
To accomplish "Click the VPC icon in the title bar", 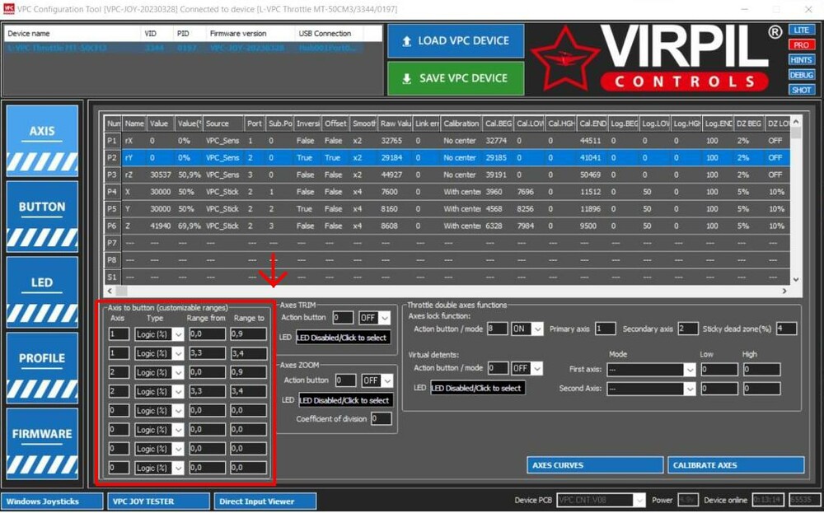I will coord(8,8).
